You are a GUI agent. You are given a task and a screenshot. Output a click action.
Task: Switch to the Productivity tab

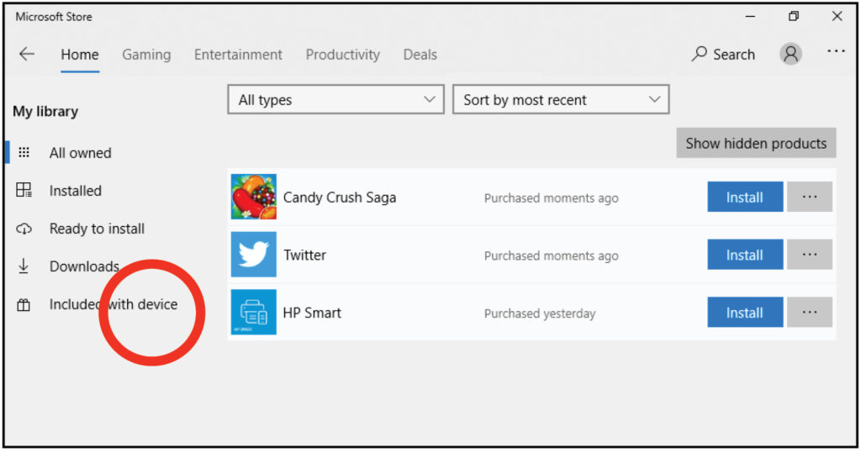(x=343, y=55)
